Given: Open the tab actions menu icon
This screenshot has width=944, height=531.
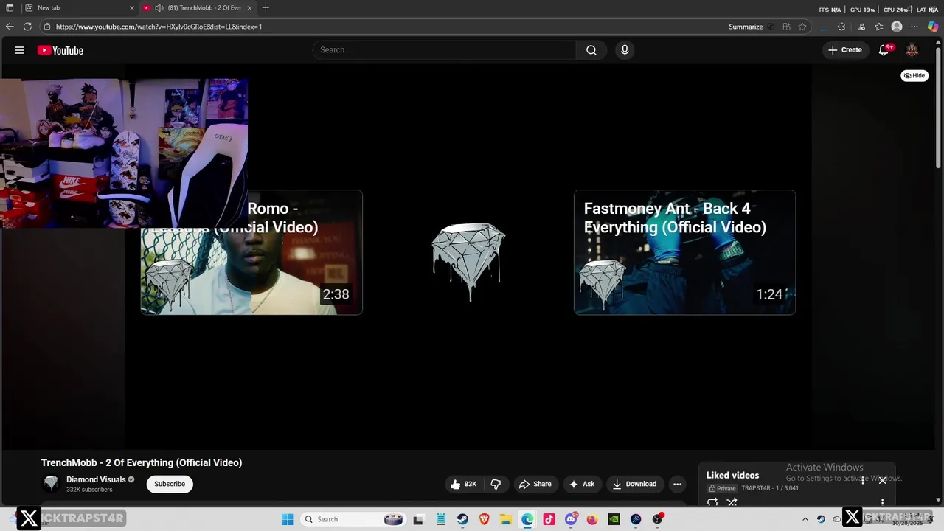Looking at the screenshot, I should point(10,8).
